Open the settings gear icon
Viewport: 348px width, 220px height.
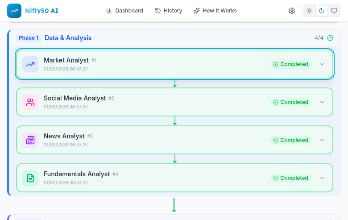(292, 11)
